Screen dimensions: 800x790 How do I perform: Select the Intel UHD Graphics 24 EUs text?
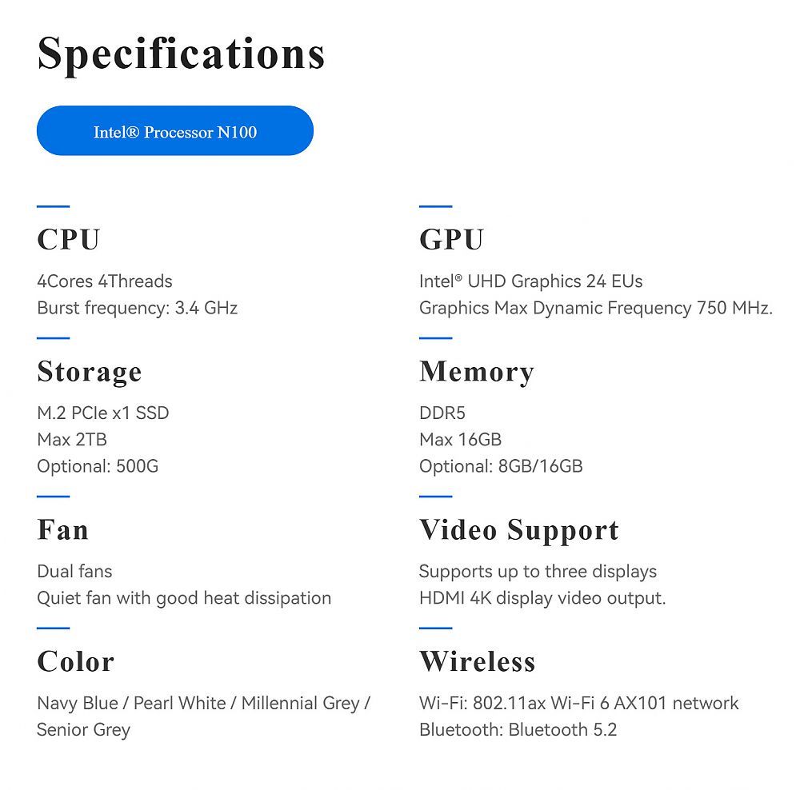530,281
